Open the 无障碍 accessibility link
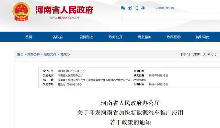 [x=160, y=8]
